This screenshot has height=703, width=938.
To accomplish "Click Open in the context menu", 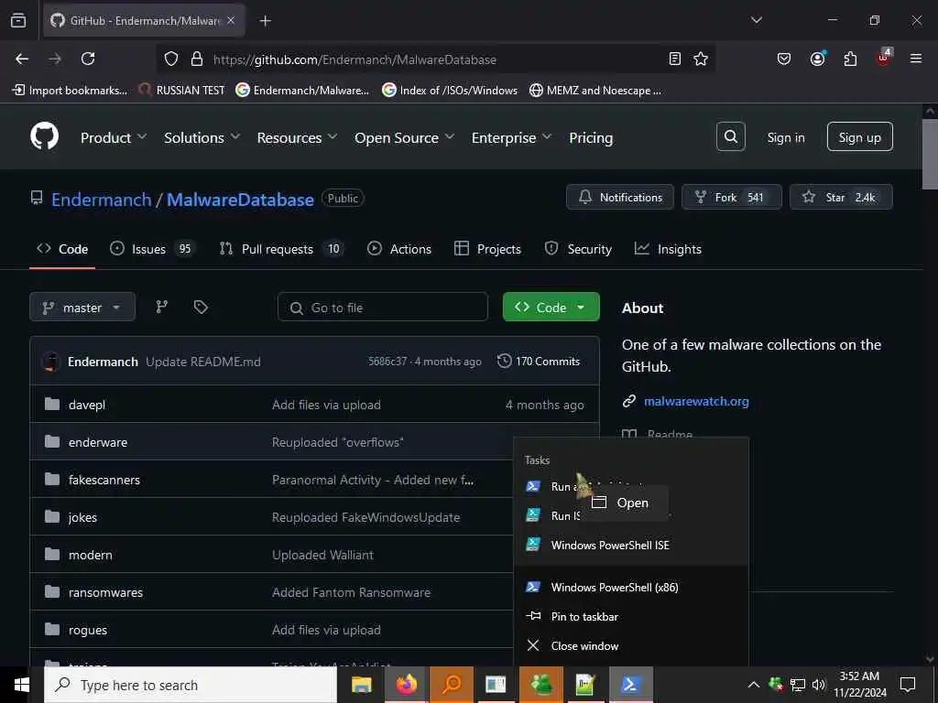I will pos(625,503).
